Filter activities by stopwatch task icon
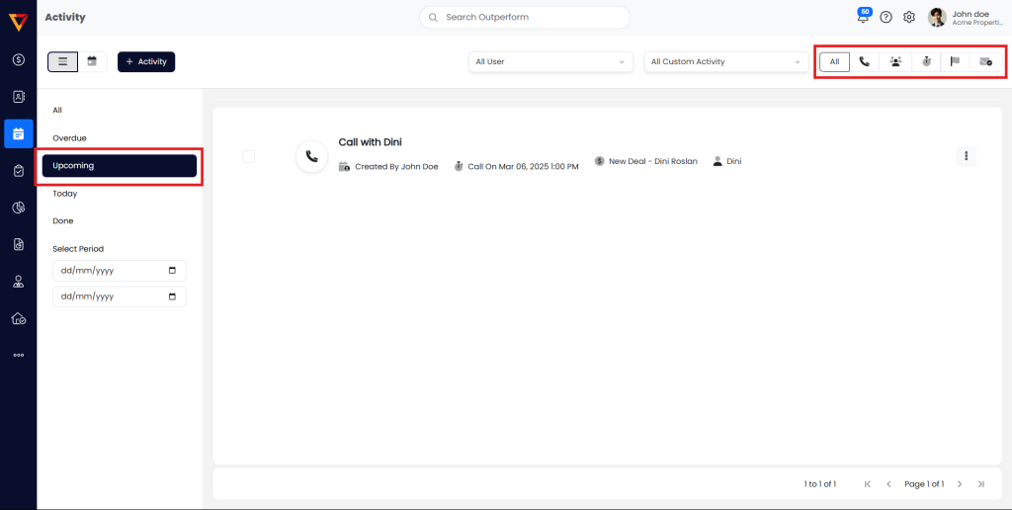Viewport: 1012px width, 510px height. point(925,61)
